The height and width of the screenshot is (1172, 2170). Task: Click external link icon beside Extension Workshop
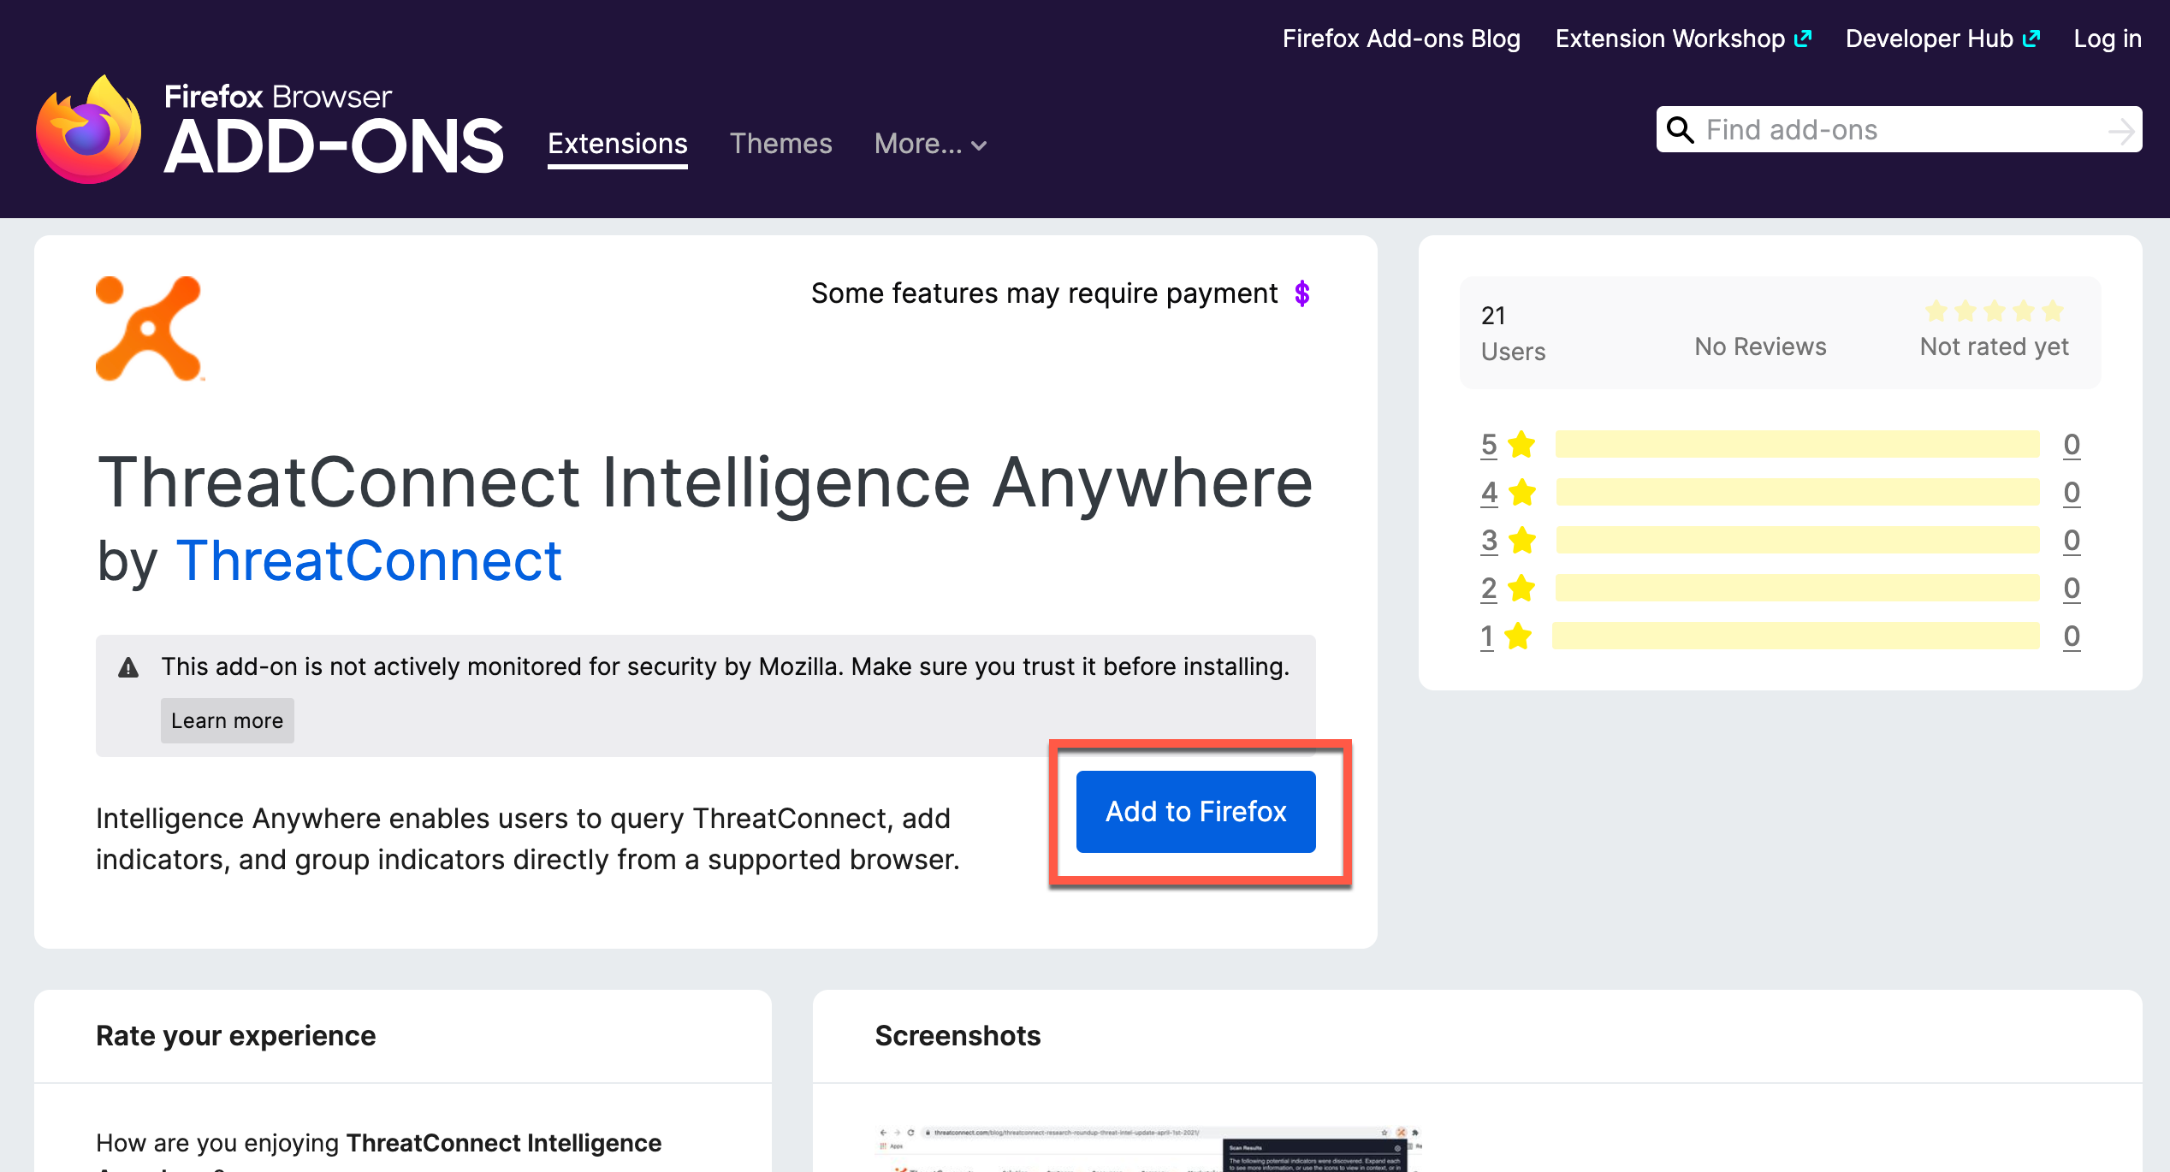(1803, 38)
